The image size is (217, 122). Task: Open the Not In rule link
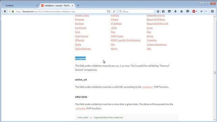click(114, 49)
